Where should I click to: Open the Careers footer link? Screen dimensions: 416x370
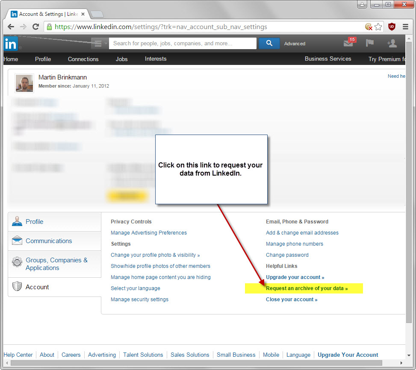(71, 355)
